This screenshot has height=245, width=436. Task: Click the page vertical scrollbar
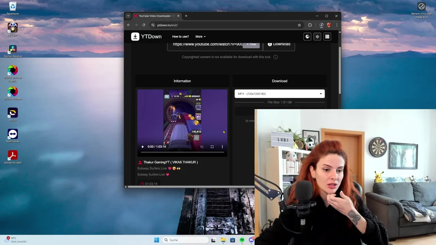[340, 70]
